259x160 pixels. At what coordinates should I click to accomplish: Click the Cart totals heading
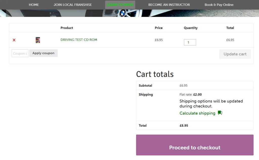[155, 74]
